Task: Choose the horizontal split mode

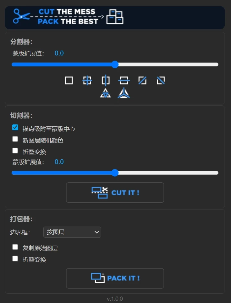Action: (124, 81)
